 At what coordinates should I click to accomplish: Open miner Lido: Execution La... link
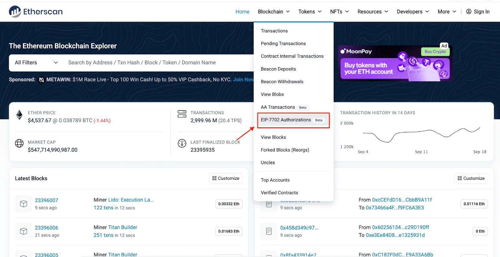tap(131, 200)
